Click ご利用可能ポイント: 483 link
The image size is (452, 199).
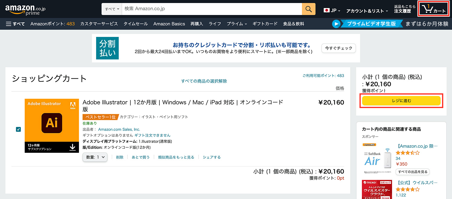(x=323, y=76)
